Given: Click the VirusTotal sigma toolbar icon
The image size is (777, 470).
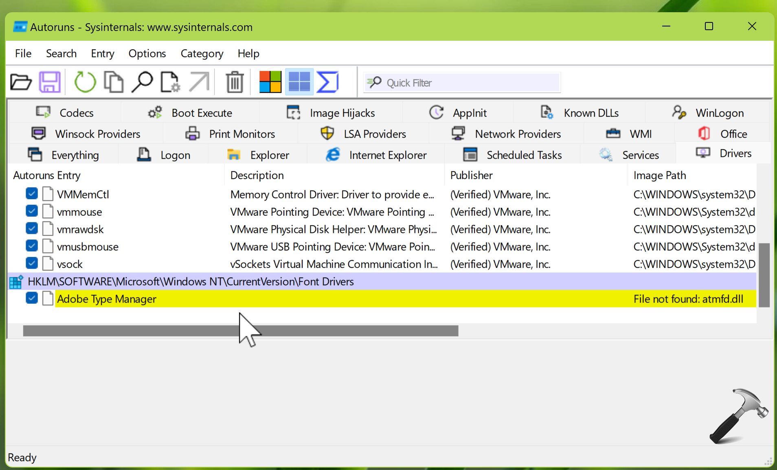Looking at the screenshot, I should coord(327,82).
